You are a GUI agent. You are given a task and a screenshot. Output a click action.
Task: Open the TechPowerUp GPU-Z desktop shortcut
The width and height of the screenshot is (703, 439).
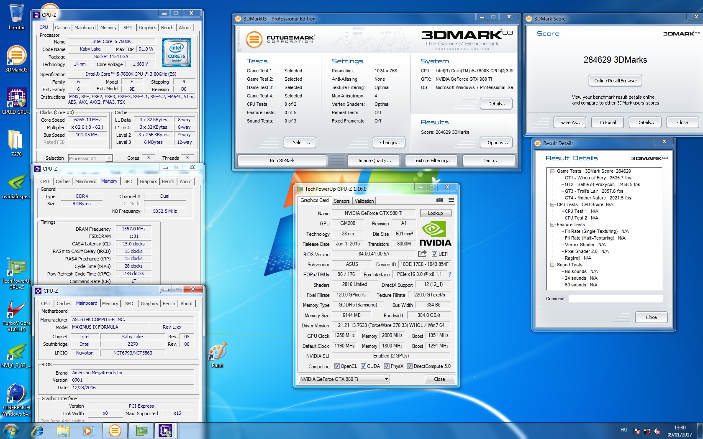(x=16, y=274)
